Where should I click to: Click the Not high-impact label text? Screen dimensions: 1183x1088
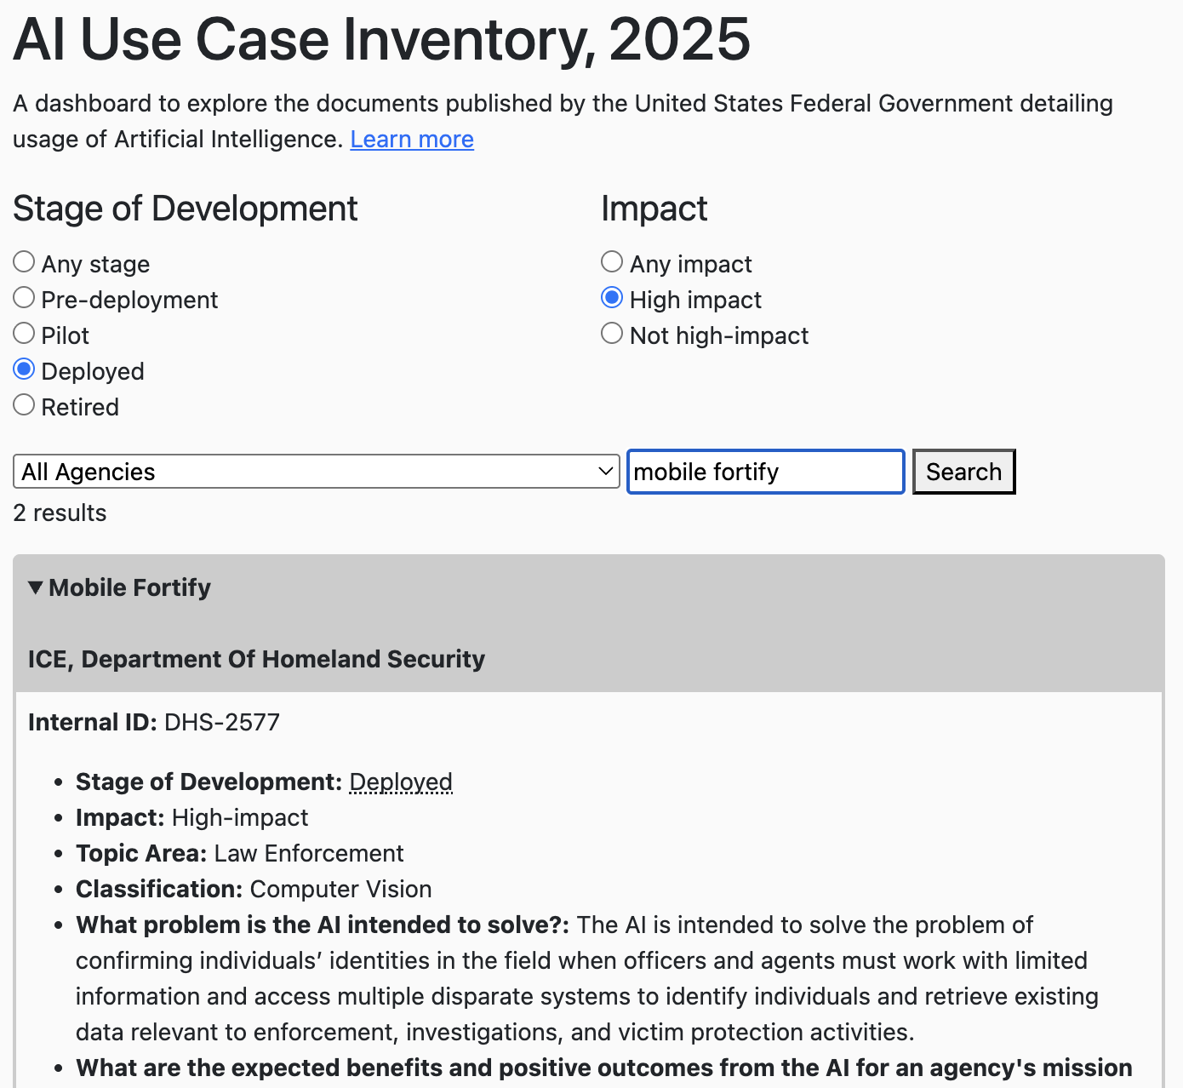[x=719, y=335]
